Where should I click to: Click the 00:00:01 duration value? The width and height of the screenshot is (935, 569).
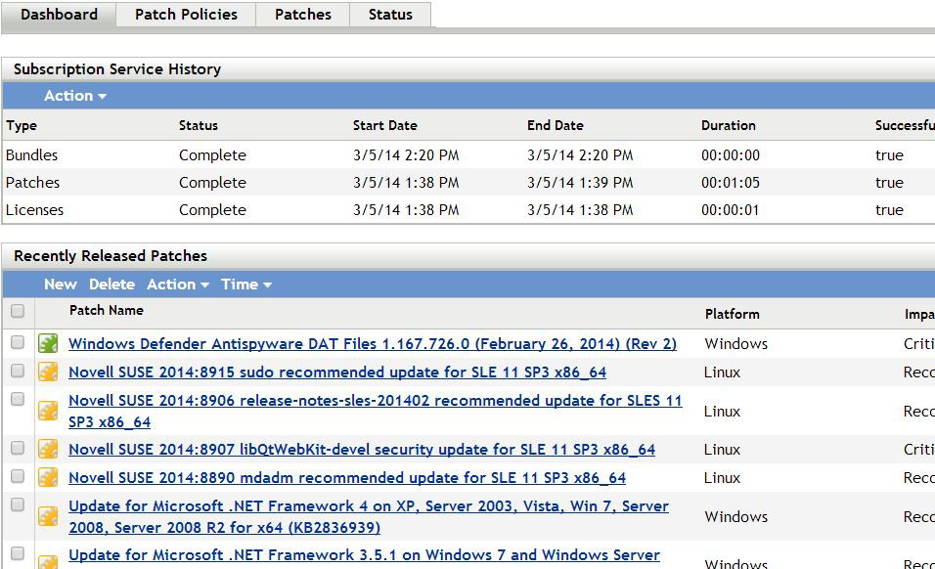coord(731,210)
